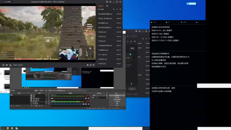Click 停止推流 in OBS controls

click(117, 96)
